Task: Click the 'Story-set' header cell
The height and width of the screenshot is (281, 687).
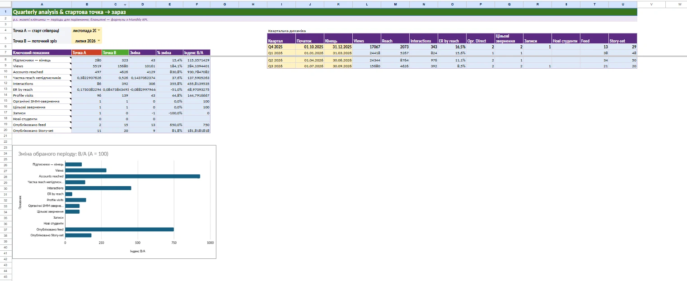Action: (623, 38)
